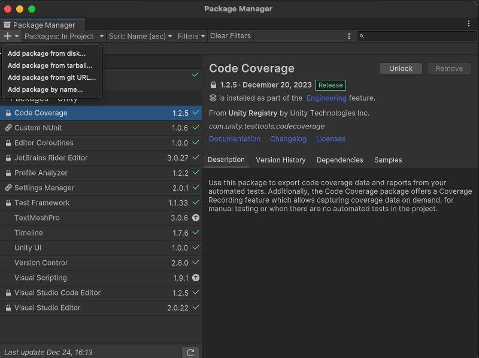Image resolution: width=479 pixels, height=358 pixels.
Task: Open the Packages: In Project dropdown
Action: pyautogui.click(x=63, y=37)
